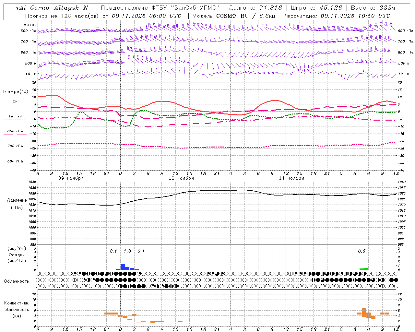
Task: Click the Тем-ра(°C) axis label
Action: click(15, 92)
